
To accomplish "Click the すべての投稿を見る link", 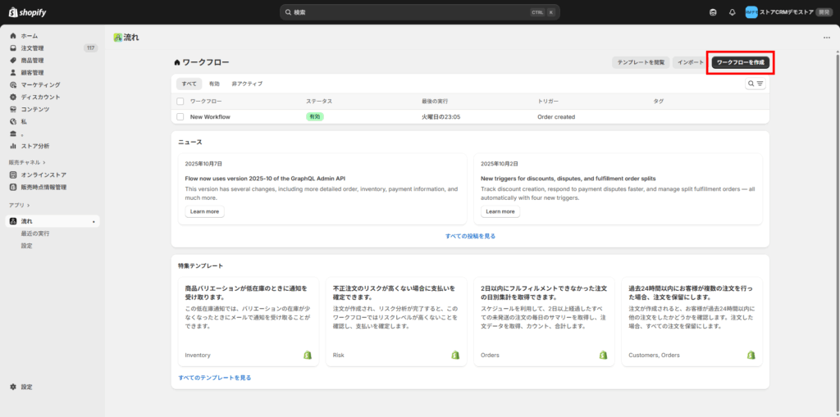I will [470, 236].
